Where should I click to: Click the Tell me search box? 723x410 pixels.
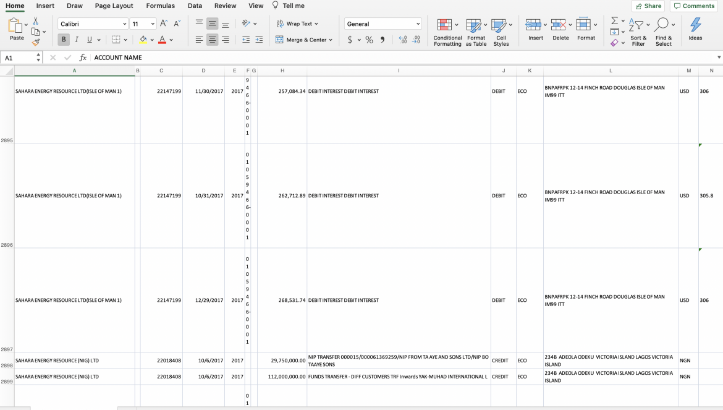click(289, 6)
